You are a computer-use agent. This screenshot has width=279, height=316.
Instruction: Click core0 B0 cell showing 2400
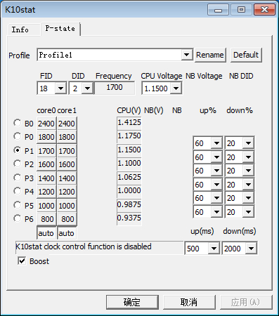click(x=46, y=124)
